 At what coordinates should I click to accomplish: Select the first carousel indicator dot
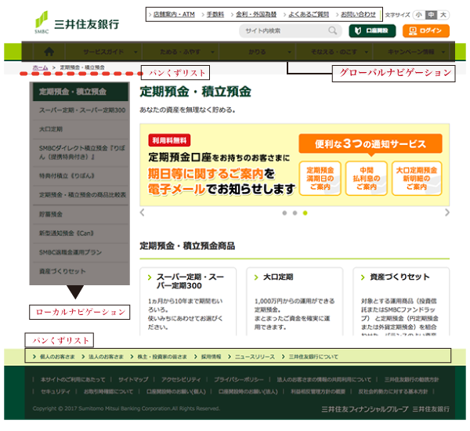(x=284, y=213)
